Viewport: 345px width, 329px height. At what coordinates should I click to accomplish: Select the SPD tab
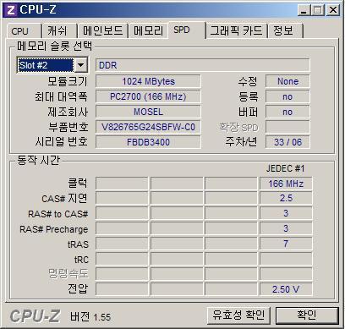pos(187,30)
